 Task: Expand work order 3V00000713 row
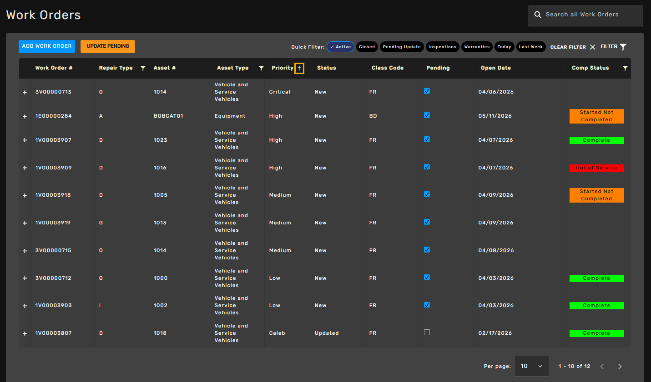coord(25,92)
